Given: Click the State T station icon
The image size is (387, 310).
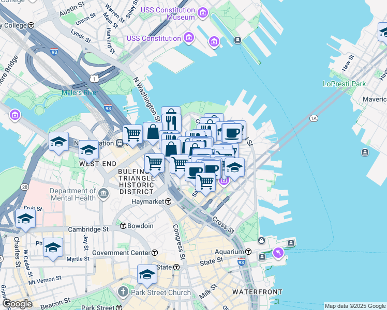Looking at the screenshot, I should coord(176,267).
